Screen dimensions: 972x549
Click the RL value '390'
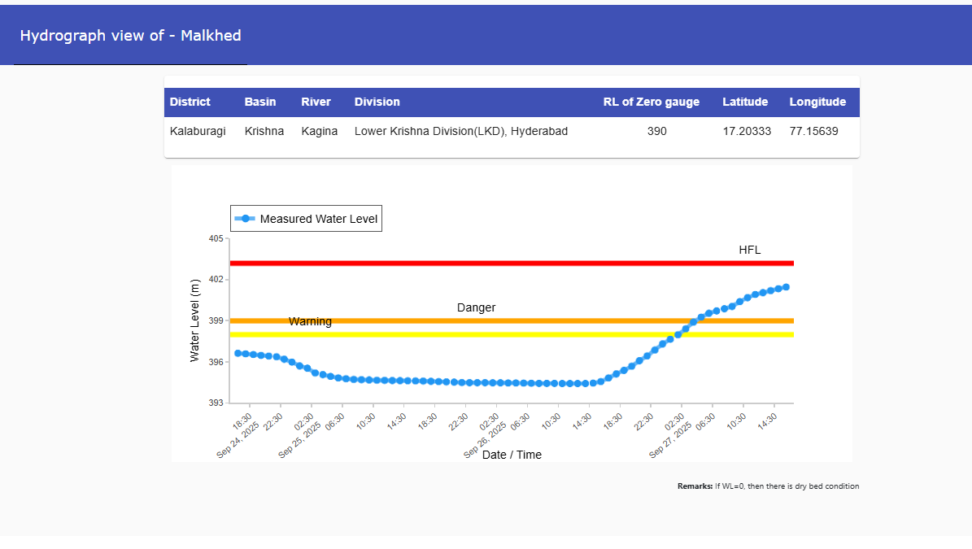657,132
